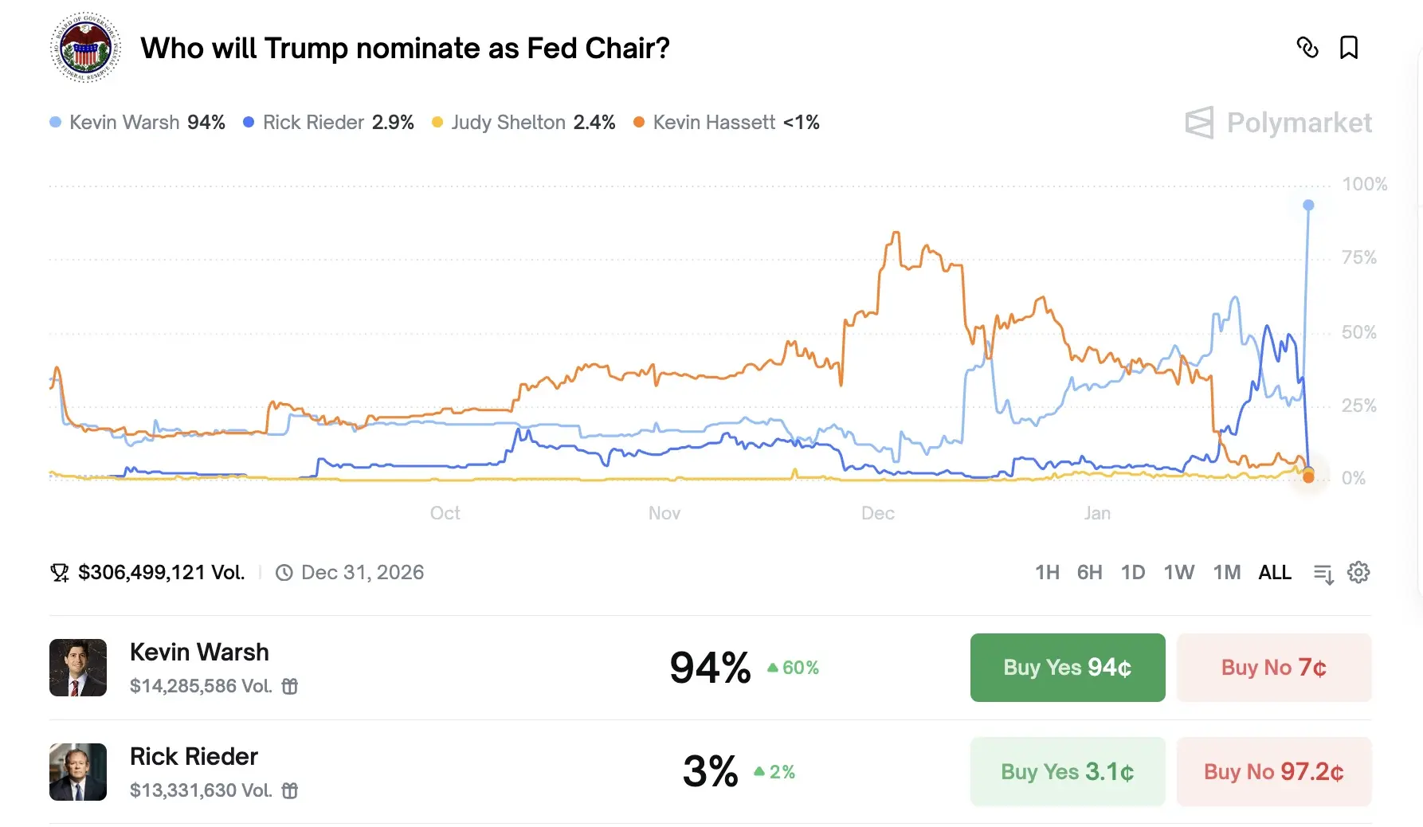
Task: Click the gift icon beside Rick Rieder volume
Action: pyautogui.click(x=290, y=790)
